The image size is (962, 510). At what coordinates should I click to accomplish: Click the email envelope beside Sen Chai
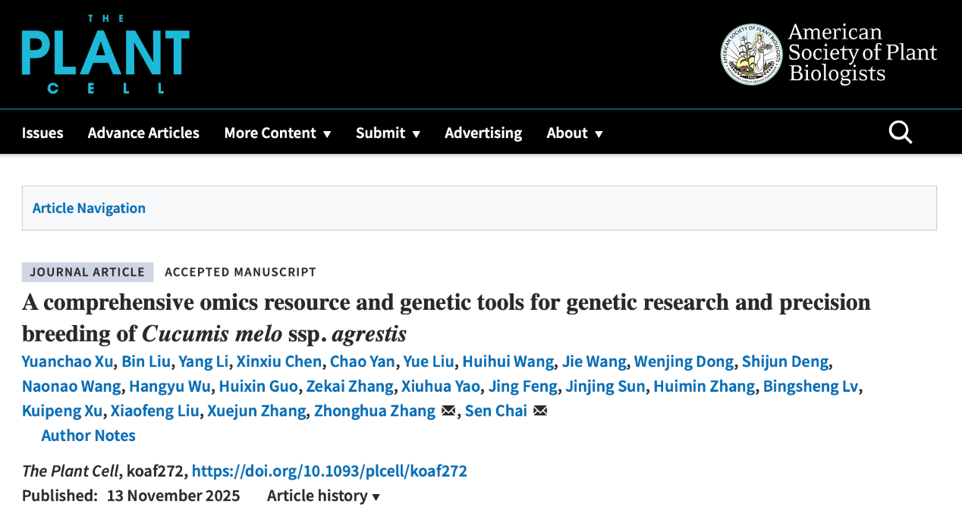pos(540,411)
